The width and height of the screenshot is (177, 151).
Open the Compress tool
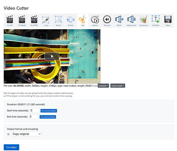[143, 21]
